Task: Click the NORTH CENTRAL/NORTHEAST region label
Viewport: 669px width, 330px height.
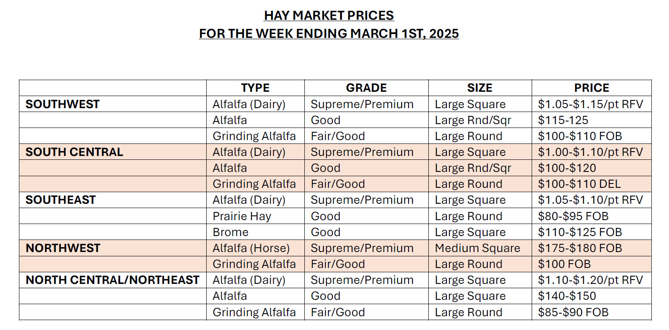Action: 112,280
